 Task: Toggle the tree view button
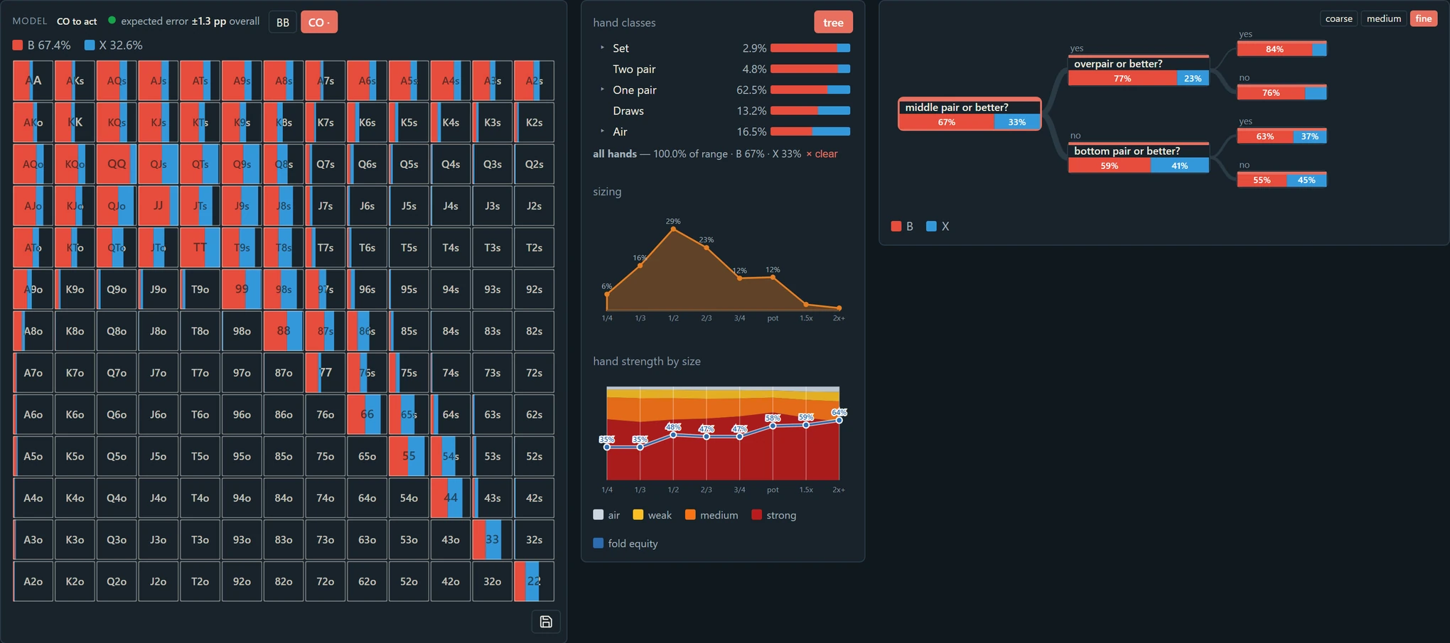[833, 23]
